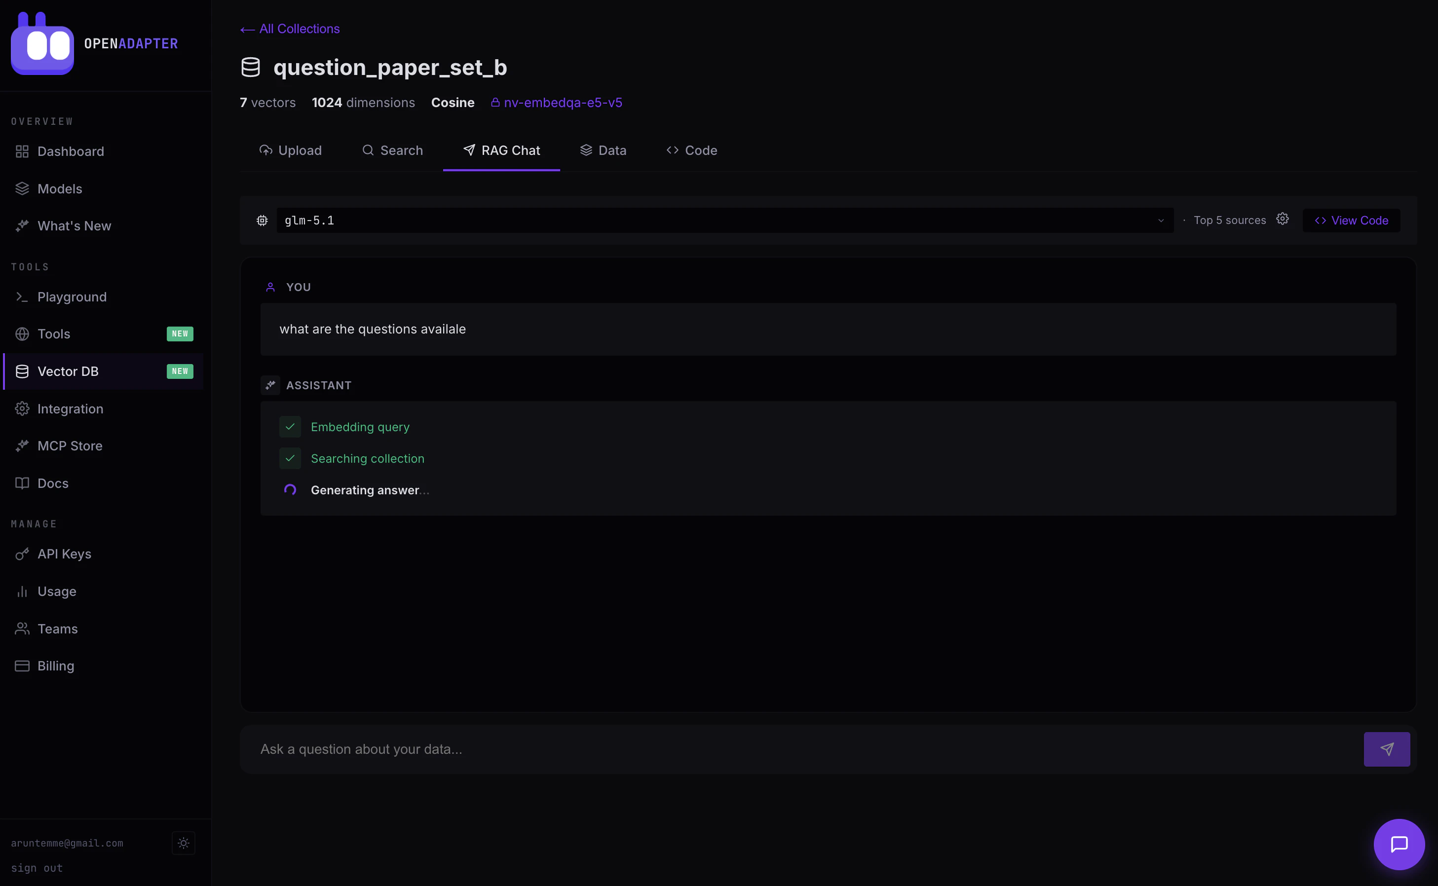Viewport: 1438px width, 886px height.
Task: Click the Embedding query status text
Action: tap(360, 427)
